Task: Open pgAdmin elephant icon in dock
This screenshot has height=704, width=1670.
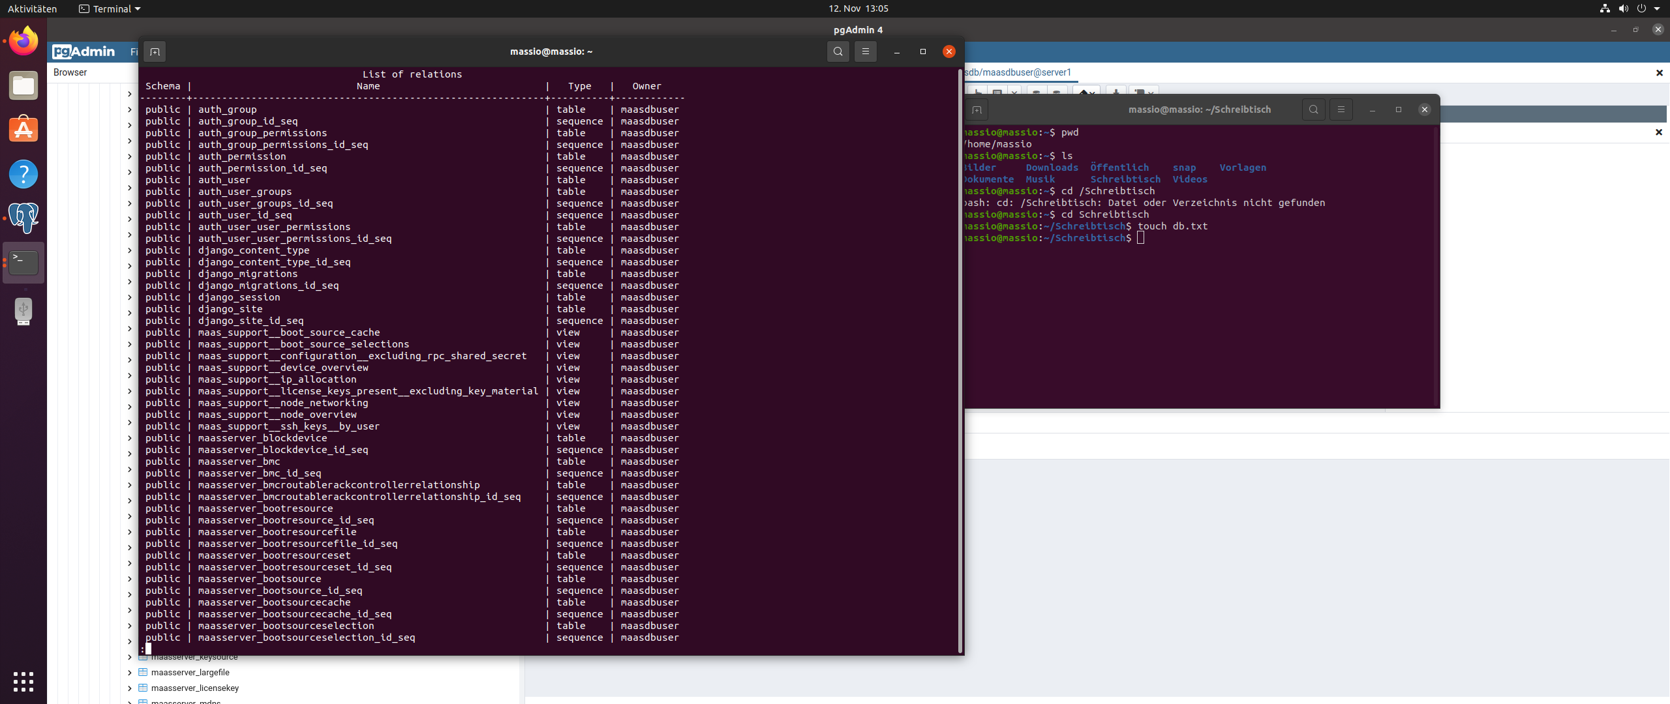Action: coord(23,218)
